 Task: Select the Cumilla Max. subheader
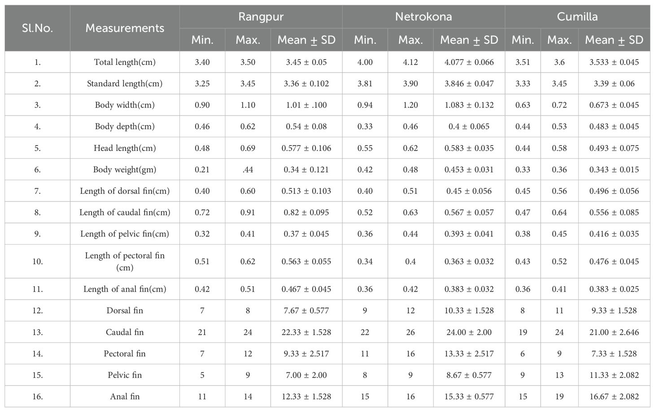click(559, 40)
